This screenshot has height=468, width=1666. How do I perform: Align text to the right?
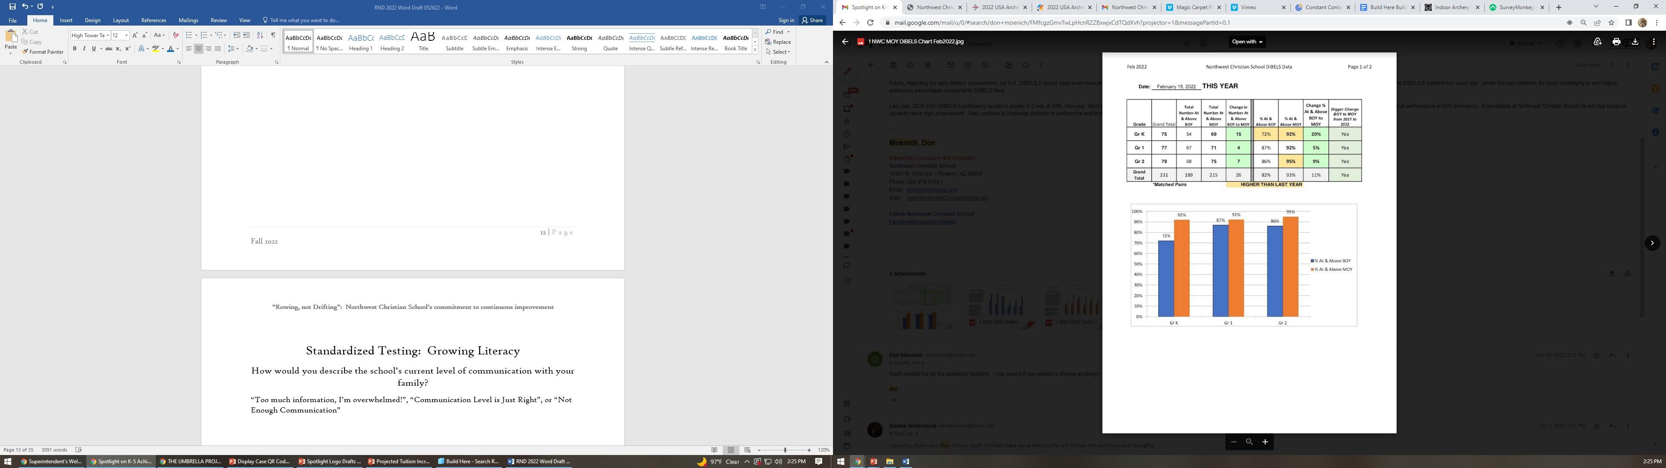coord(208,49)
